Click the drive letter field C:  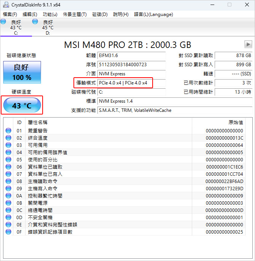131,92
